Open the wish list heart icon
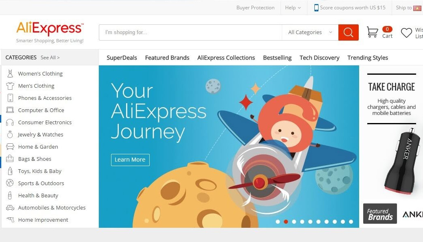 406,33
